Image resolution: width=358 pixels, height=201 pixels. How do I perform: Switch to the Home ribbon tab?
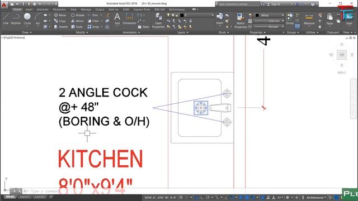coord(17,9)
